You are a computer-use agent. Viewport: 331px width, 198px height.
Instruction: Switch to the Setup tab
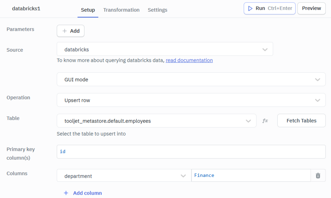tap(88, 10)
